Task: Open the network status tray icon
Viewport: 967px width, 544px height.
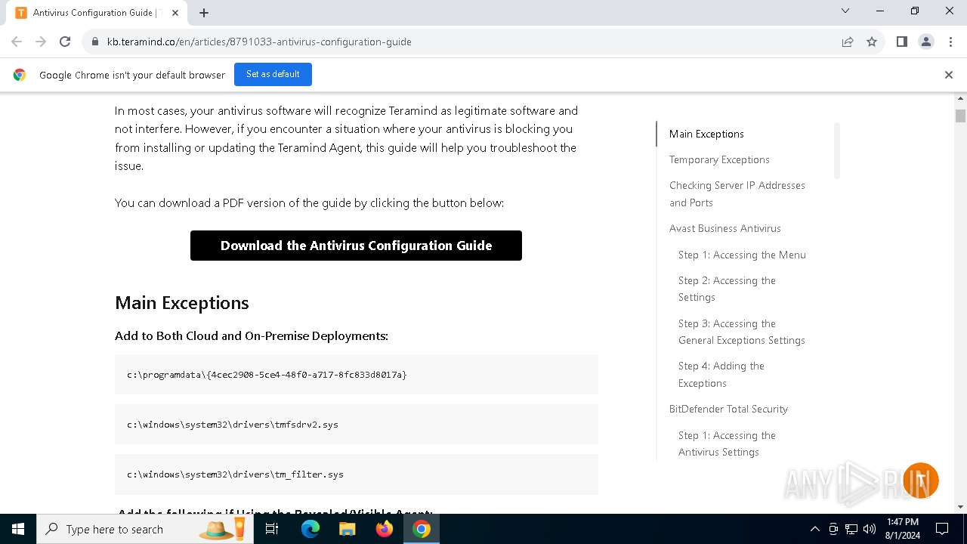Action: [851, 529]
